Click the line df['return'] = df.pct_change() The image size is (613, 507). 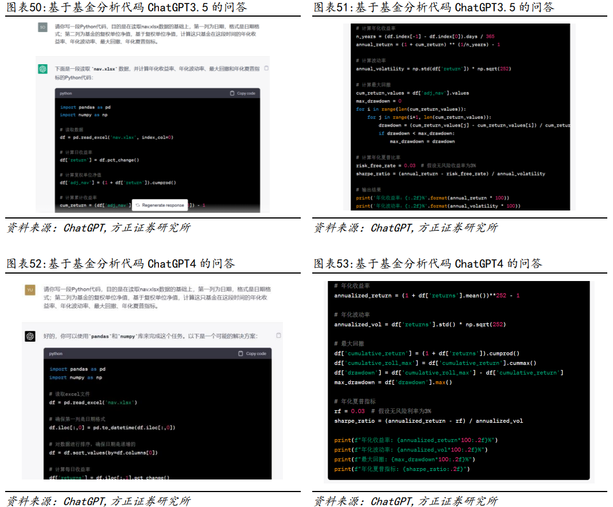[x=99, y=160]
